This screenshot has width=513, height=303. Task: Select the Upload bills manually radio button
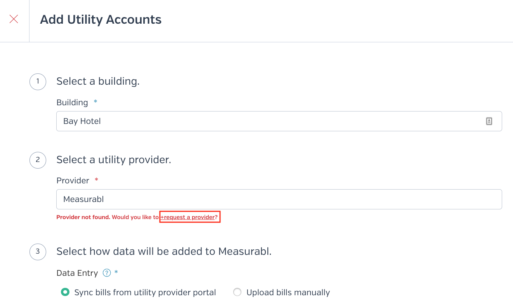click(237, 292)
